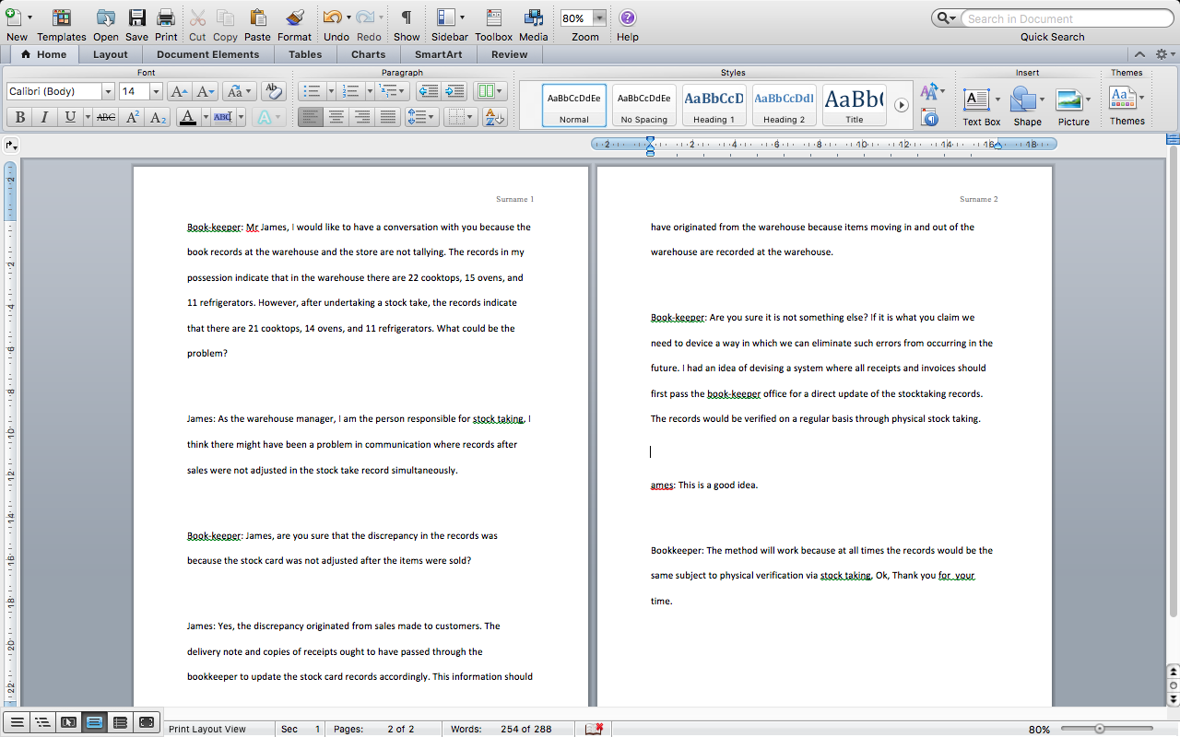Insert a Text Box
Screen dimensions: 1180x737
click(x=978, y=101)
